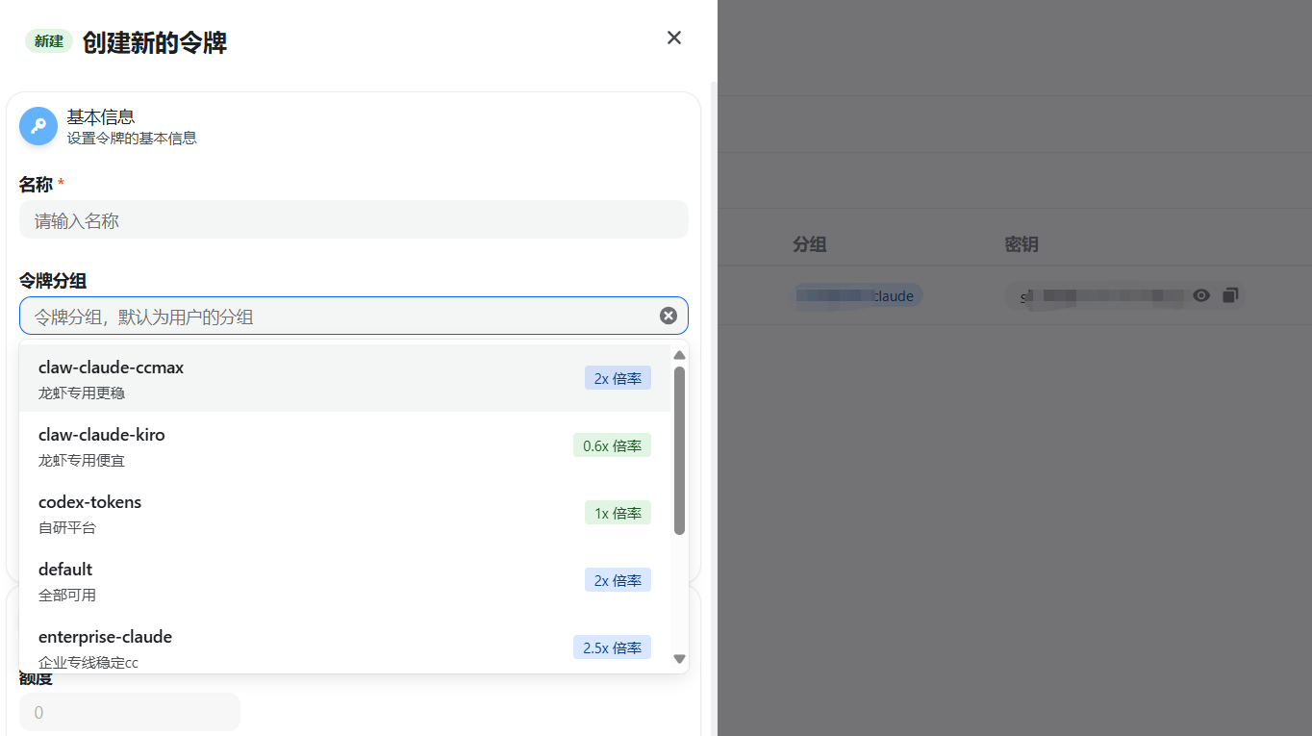Image resolution: width=1312 pixels, height=736 pixels.
Task: Click the 额度 number input field
Action: click(x=129, y=712)
